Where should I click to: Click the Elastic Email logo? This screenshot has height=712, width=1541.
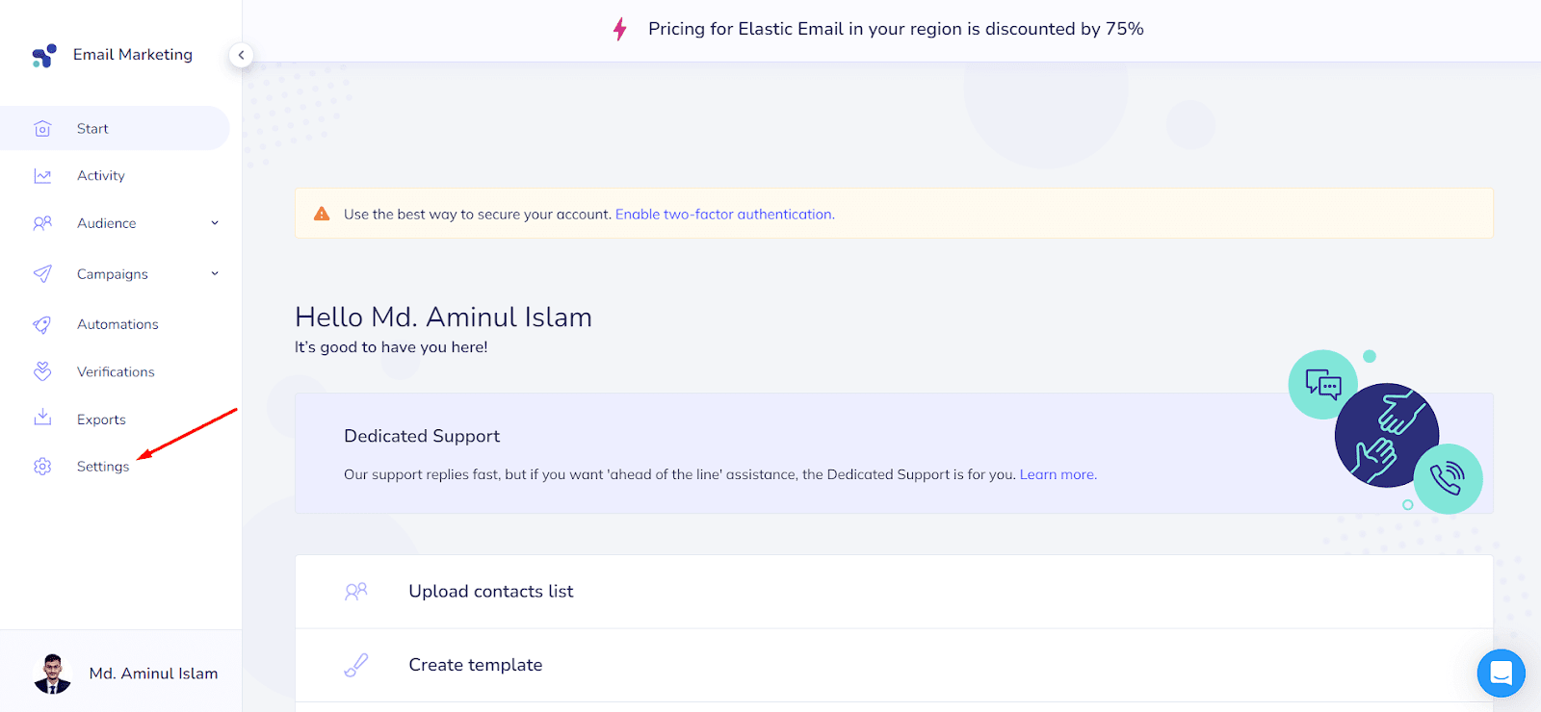44,56
